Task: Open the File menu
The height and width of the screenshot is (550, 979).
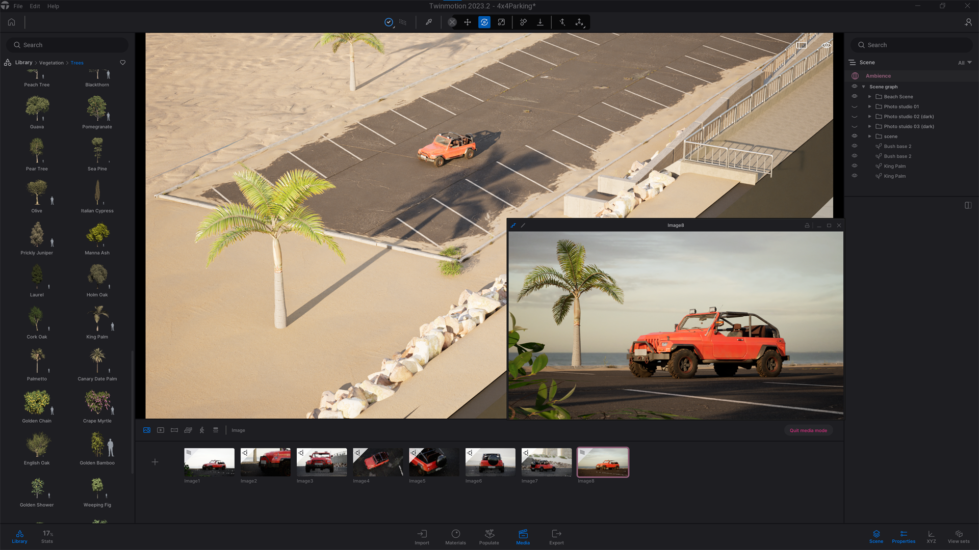Action: click(x=18, y=6)
